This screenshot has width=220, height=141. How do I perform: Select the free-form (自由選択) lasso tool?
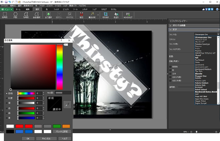point(36,15)
